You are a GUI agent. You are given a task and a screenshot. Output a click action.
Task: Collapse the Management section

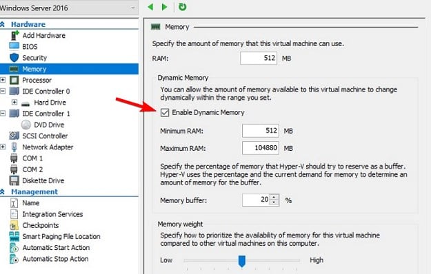pyautogui.click(x=2, y=191)
